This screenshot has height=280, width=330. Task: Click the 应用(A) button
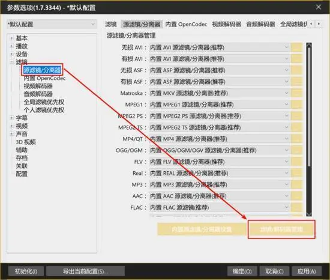coord(307,271)
